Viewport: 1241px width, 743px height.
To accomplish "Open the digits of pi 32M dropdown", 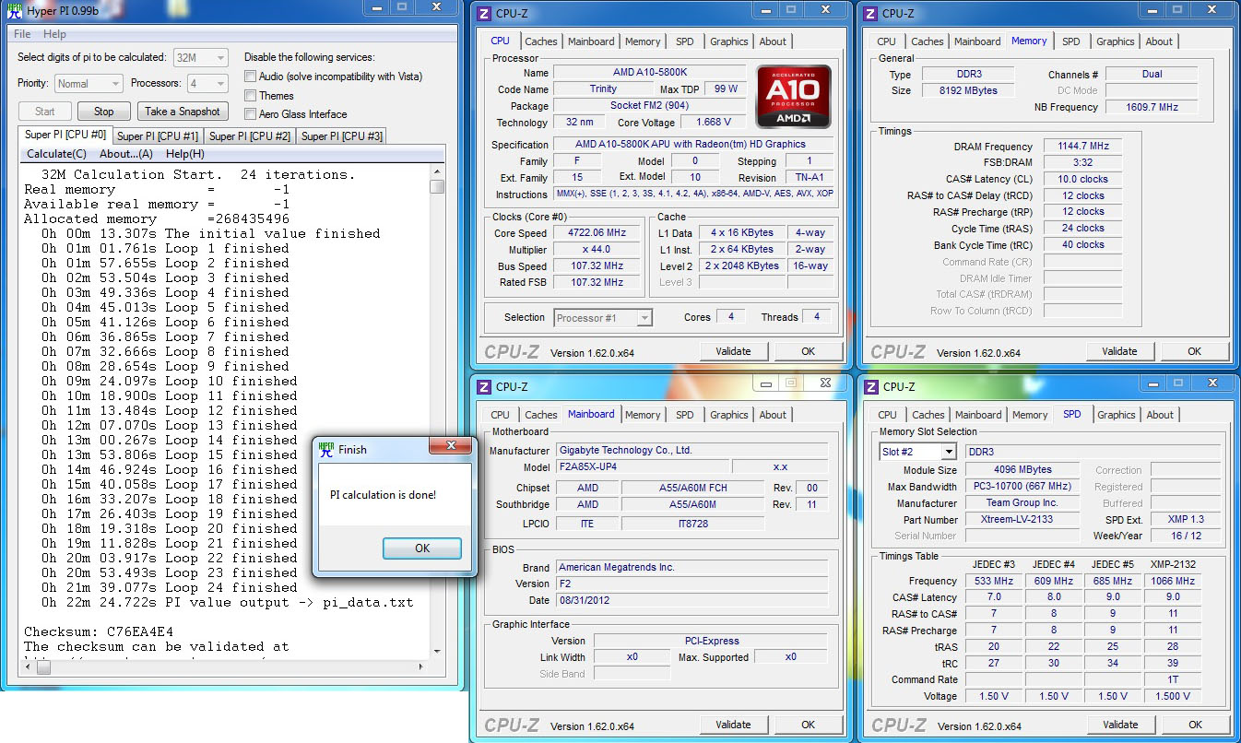I will (200, 57).
